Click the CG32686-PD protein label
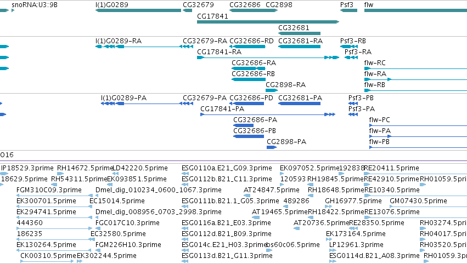Screen dimensions: 467x264 tap(251, 98)
